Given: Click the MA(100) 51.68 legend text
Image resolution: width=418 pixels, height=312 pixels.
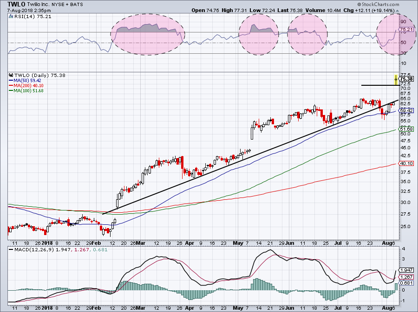Looking at the screenshot, I should click(x=28, y=90).
